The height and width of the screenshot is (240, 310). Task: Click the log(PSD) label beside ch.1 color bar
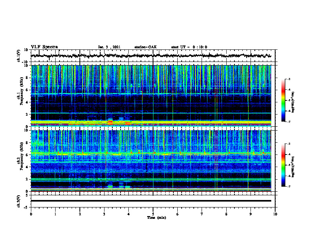pyautogui.click(x=293, y=102)
